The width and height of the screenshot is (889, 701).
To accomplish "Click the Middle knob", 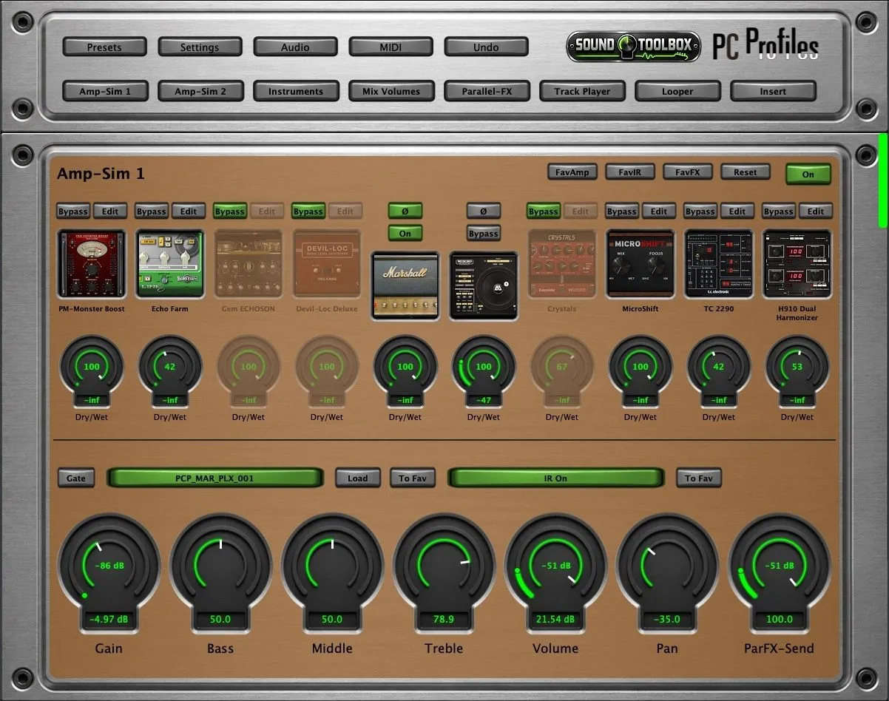I will click(x=332, y=566).
